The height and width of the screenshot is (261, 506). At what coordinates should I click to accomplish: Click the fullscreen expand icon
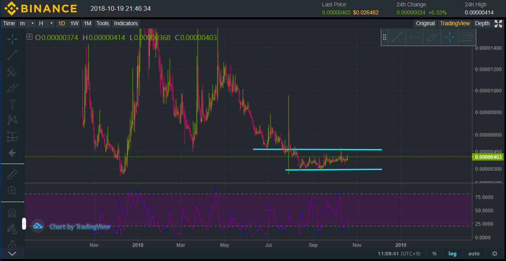(x=498, y=23)
